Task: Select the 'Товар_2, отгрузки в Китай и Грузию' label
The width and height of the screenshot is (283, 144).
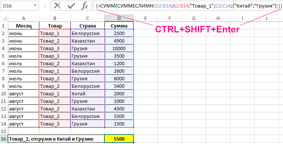Action: click(x=51, y=139)
